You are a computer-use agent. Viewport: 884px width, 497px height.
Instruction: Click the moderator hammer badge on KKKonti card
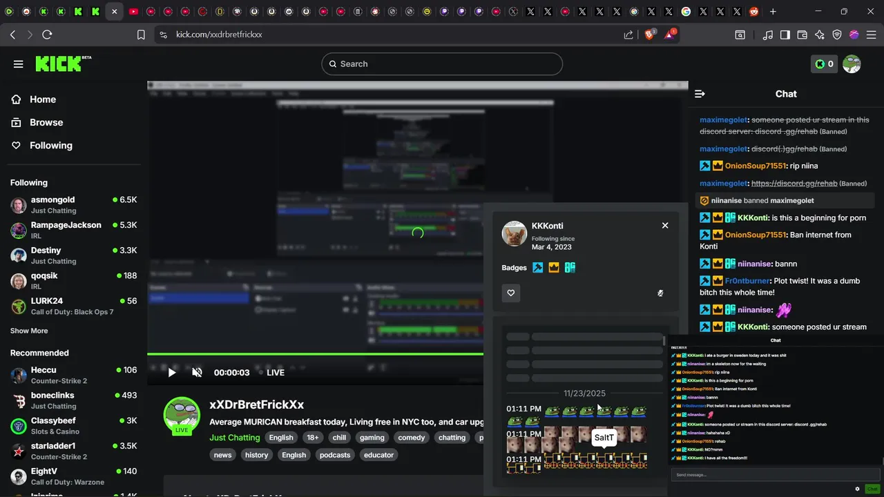point(537,268)
